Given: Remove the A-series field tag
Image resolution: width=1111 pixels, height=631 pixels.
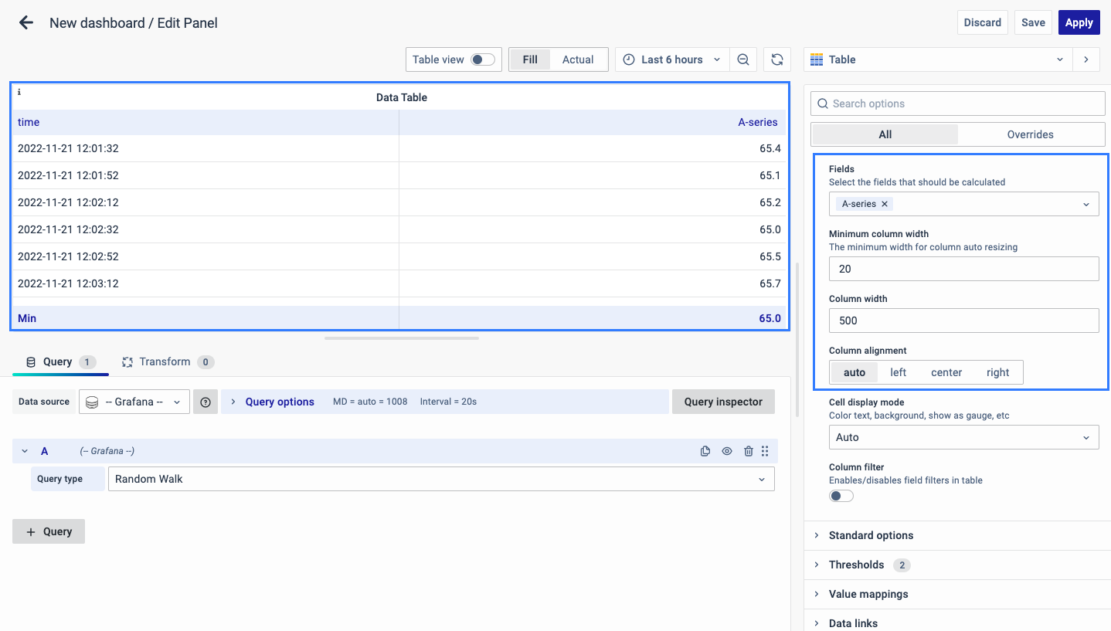Looking at the screenshot, I should pyautogui.click(x=885, y=204).
